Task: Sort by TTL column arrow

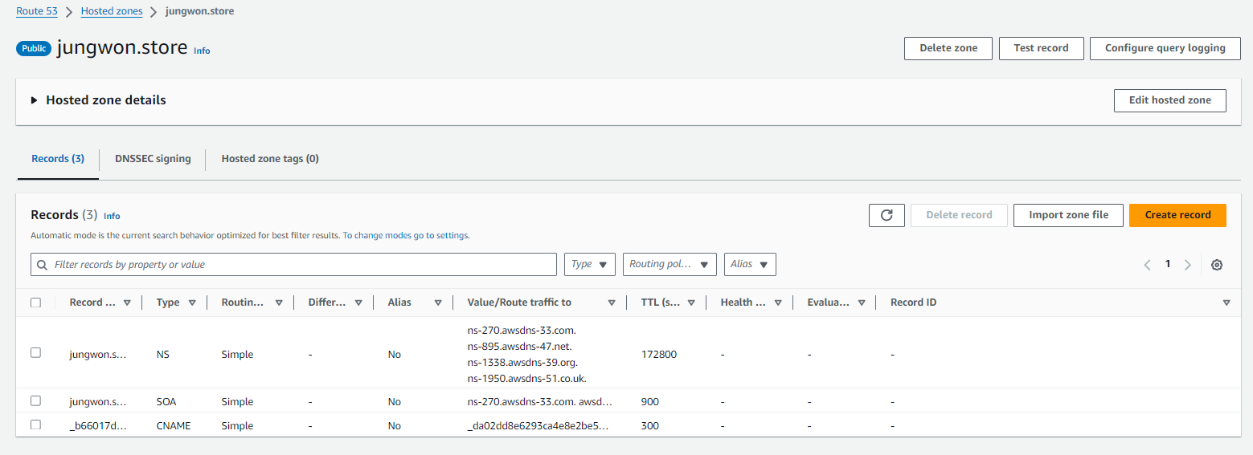Action: (x=690, y=303)
